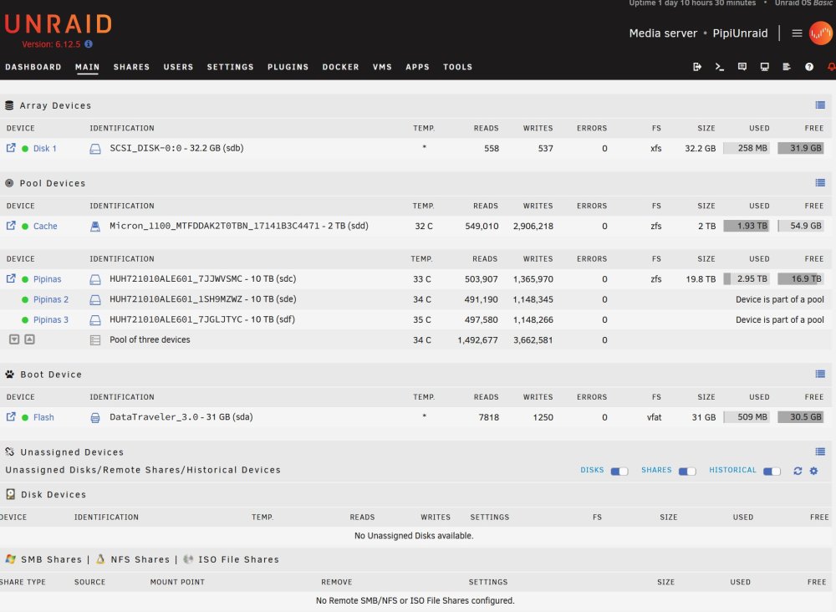Open Unassigned Devices settings gear icon

(813, 471)
